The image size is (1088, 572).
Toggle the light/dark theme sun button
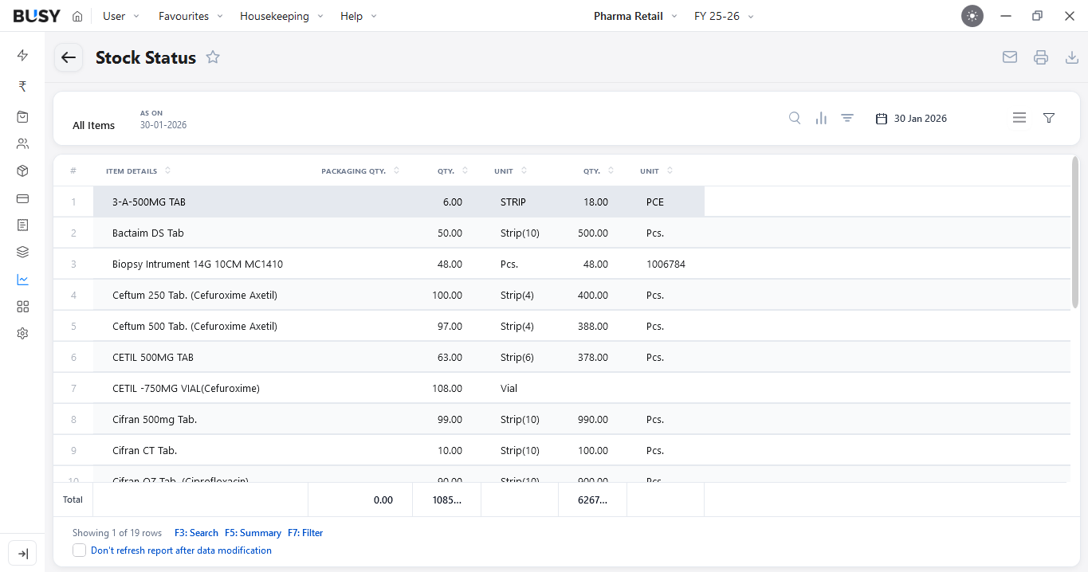pyautogui.click(x=972, y=16)
